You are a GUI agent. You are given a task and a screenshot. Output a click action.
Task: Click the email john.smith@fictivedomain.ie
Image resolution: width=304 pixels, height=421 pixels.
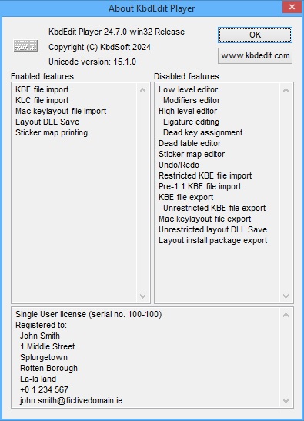[x=71, y=400]
